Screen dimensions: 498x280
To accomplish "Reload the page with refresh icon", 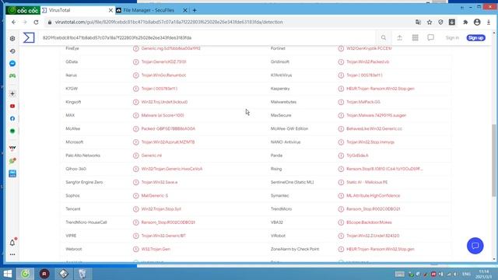I will tap(37, 23).
